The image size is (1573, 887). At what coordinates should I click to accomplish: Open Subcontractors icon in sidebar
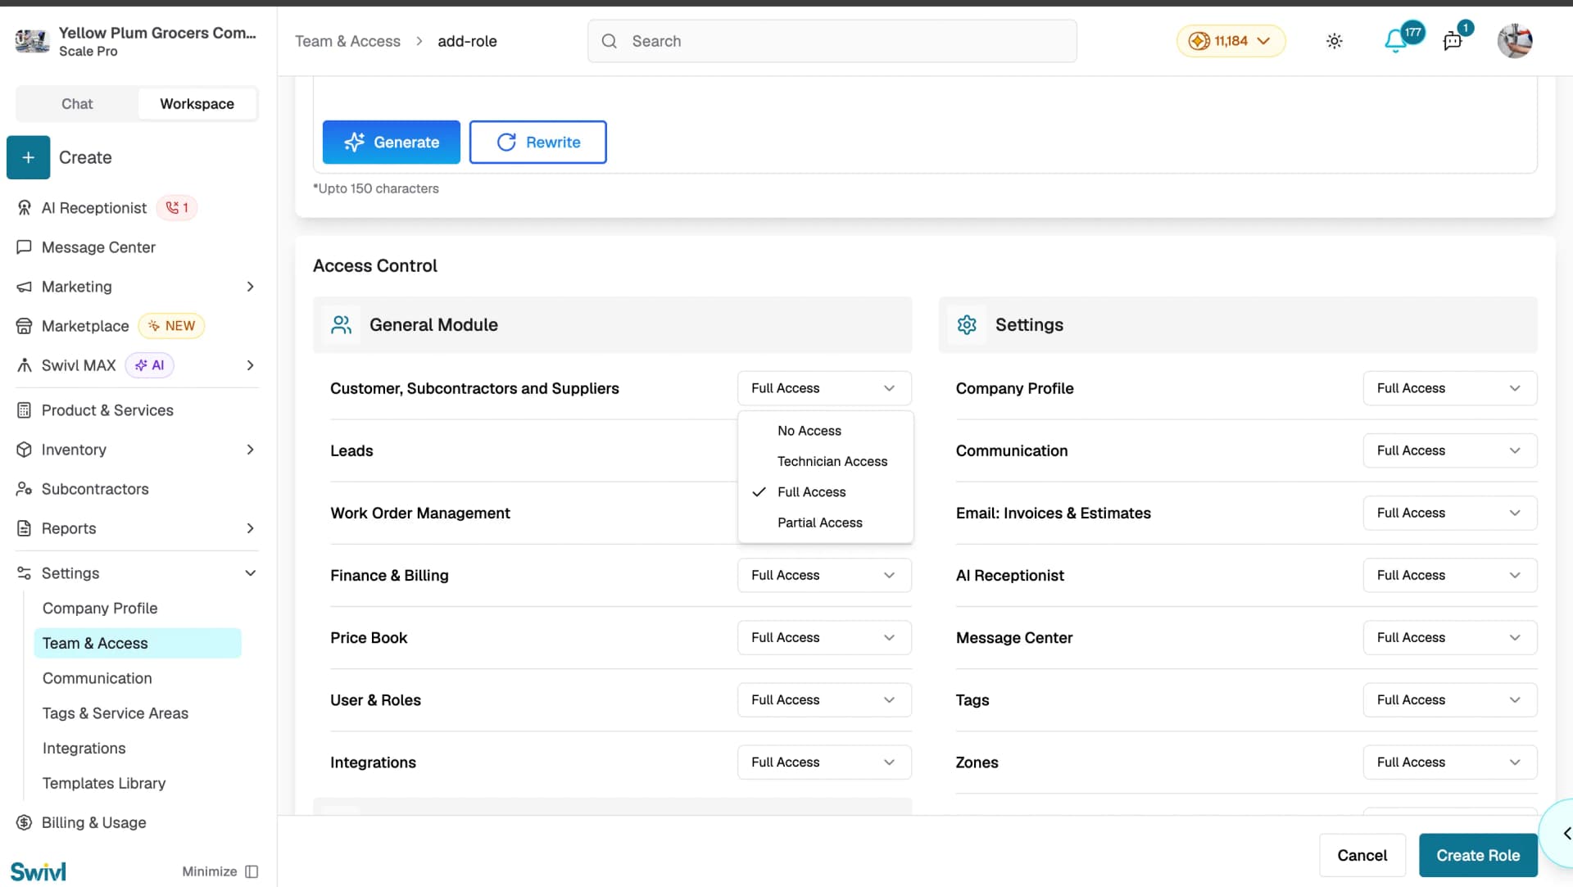[25, 489]
